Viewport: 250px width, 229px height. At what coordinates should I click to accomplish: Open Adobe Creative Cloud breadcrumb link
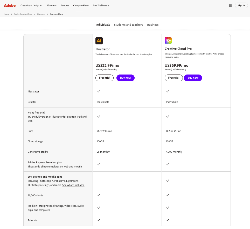point(23,14)
